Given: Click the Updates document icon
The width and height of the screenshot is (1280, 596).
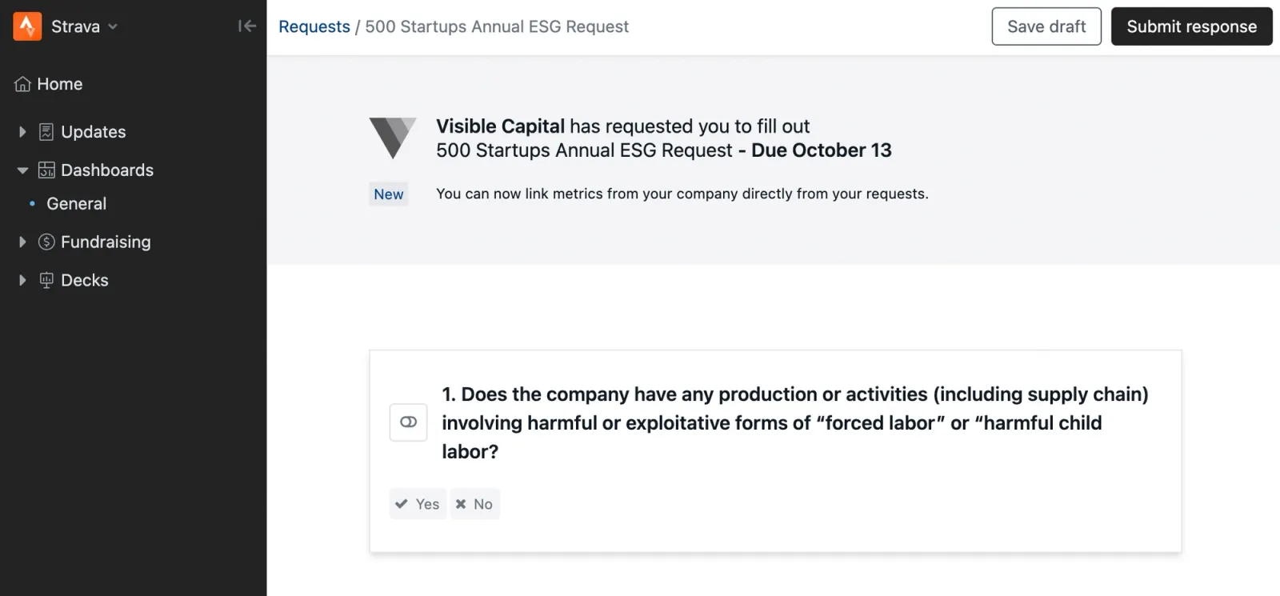Looking at the screenshot, I should [x=46, y=131].
